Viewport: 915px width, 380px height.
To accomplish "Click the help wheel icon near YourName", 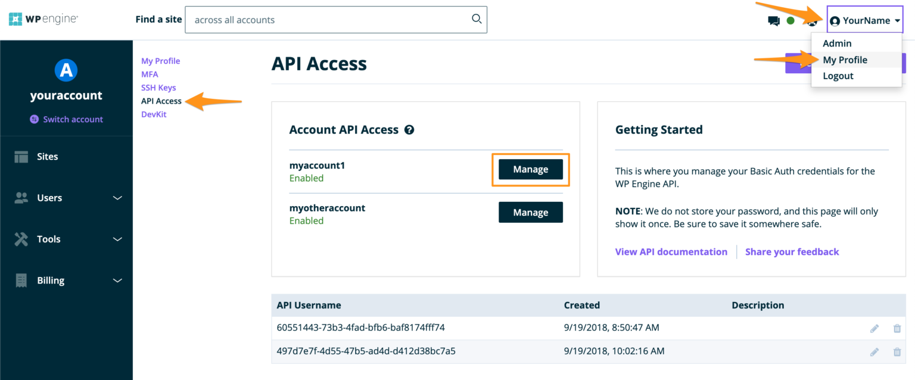I will (x=811, y=20).
